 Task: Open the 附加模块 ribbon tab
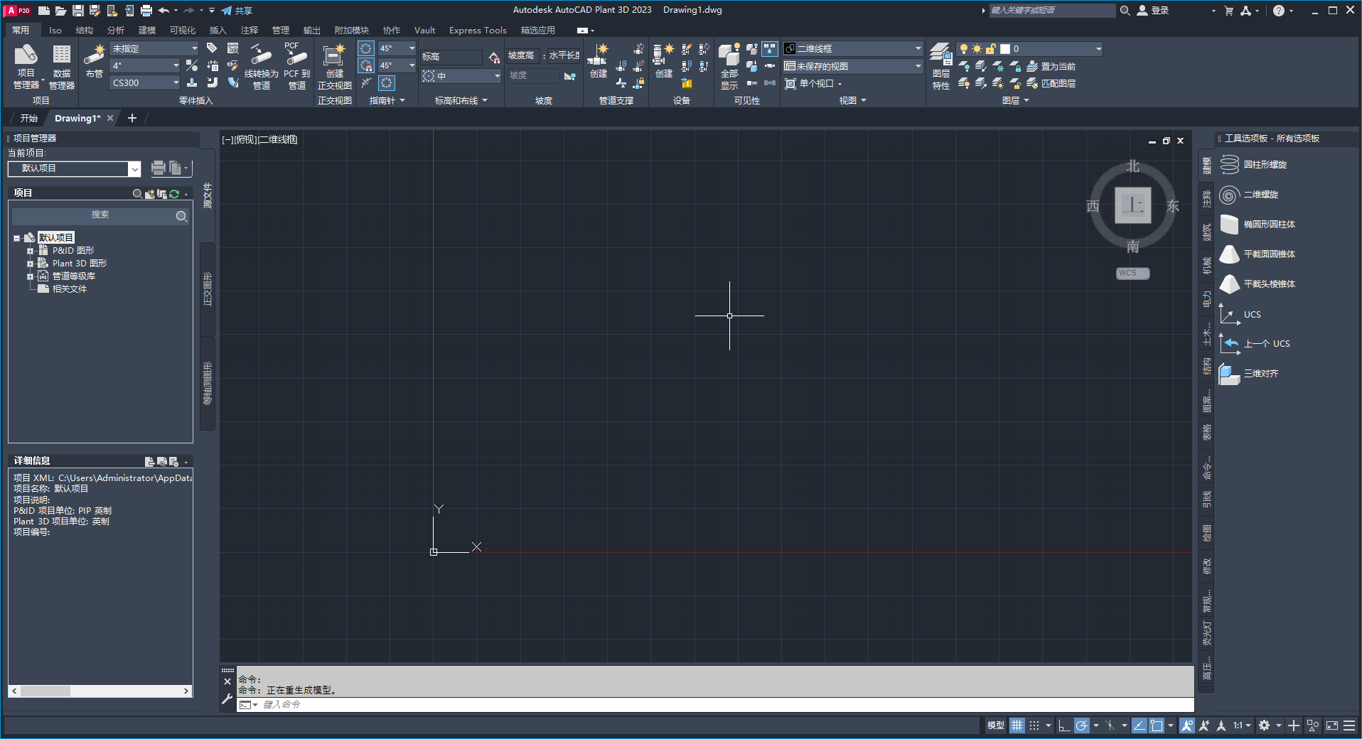coord(350,30)
